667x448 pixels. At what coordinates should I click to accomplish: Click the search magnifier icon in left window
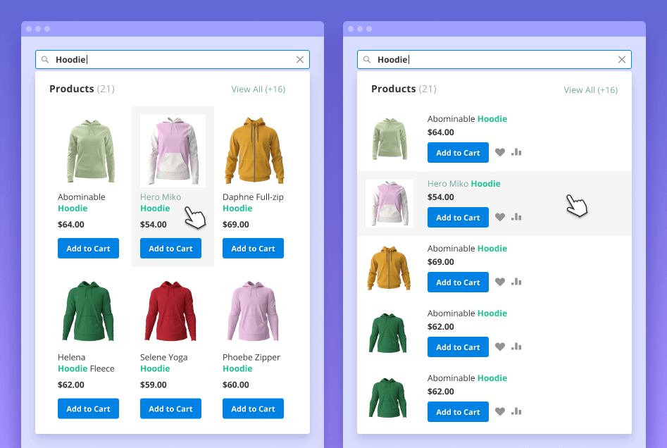click(45, 60)
